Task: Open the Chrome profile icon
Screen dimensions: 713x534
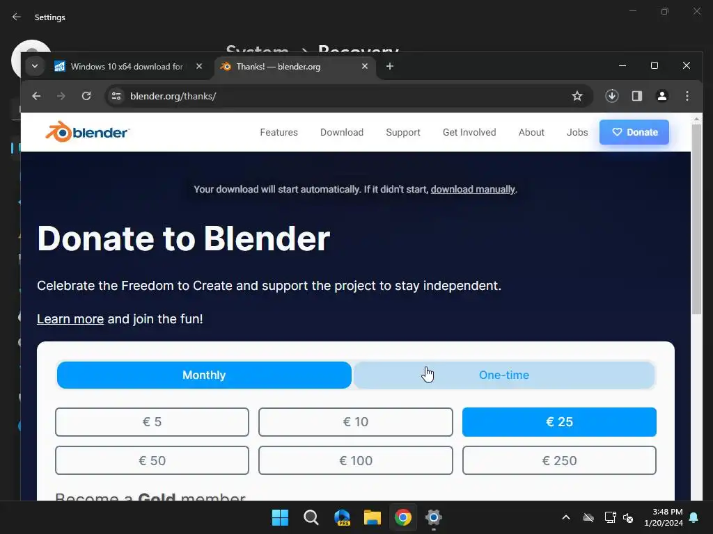Action: tap(662, 96)
